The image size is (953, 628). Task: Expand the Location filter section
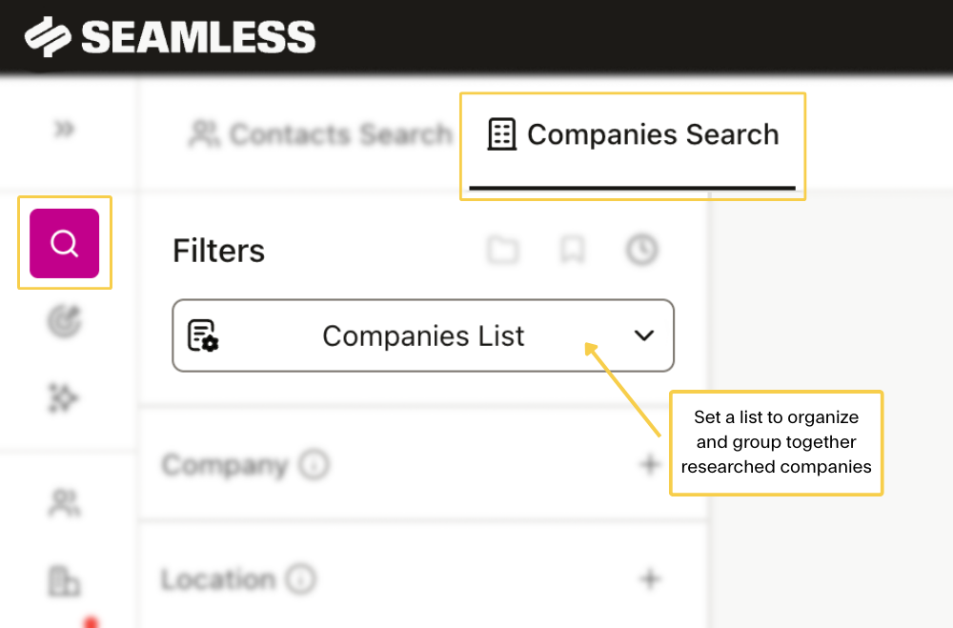click(x=649, y=578)
